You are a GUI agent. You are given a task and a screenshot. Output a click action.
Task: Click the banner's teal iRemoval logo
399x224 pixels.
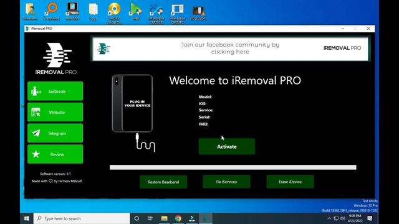pos(103,49)
